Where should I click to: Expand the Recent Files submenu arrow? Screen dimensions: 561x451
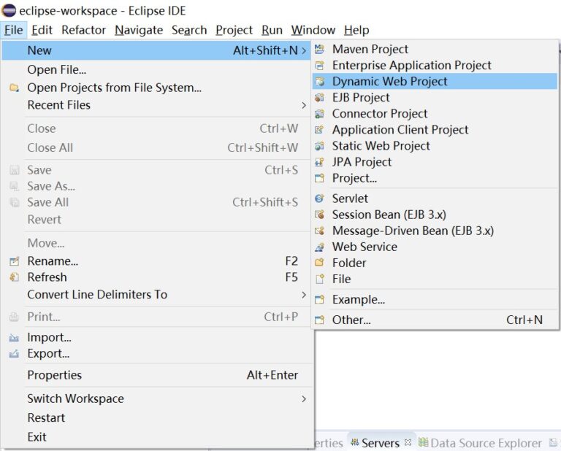click(x=304, y=105)
